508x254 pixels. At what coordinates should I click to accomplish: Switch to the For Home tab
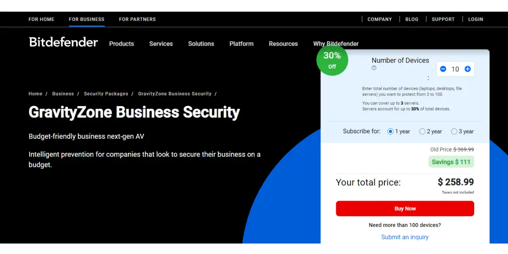41,19
